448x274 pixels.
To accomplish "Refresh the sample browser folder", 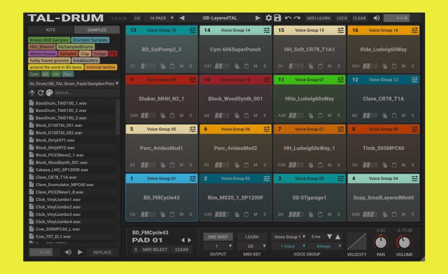I will pos(41,93).
